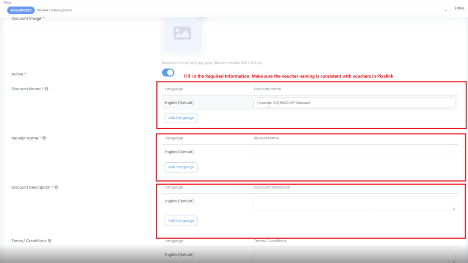This screenshot has width=468, height=263.
Task: Add Language under the Discount Description section
Action: (x=181, y=220)
